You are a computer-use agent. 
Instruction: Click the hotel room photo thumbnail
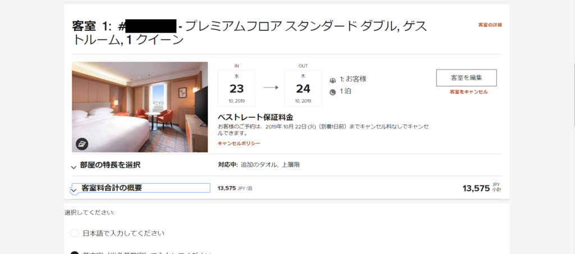point(140,107)
